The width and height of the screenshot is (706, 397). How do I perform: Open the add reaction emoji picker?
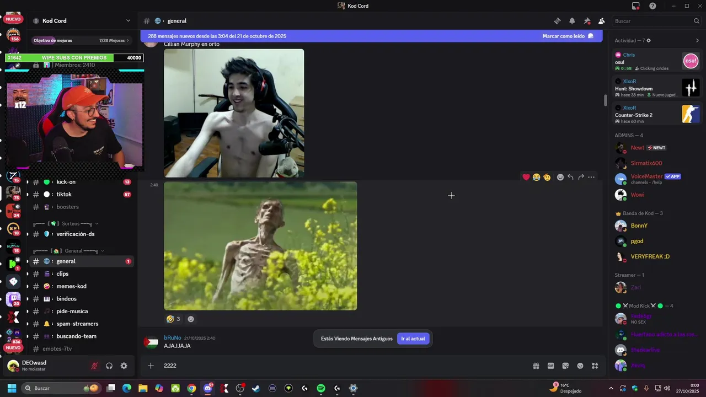pyautogui.click(x=560, y=177)
